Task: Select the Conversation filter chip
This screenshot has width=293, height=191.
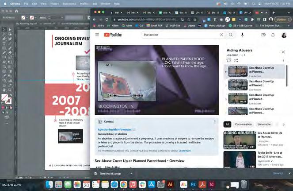Action: (244, 124)
